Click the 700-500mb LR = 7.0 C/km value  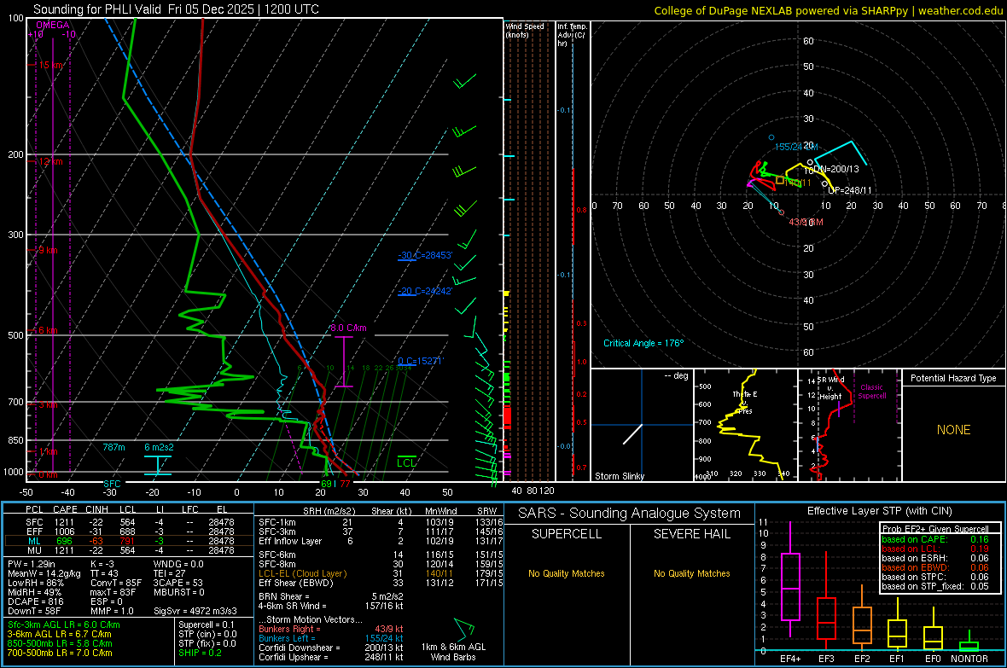[60, 653]
